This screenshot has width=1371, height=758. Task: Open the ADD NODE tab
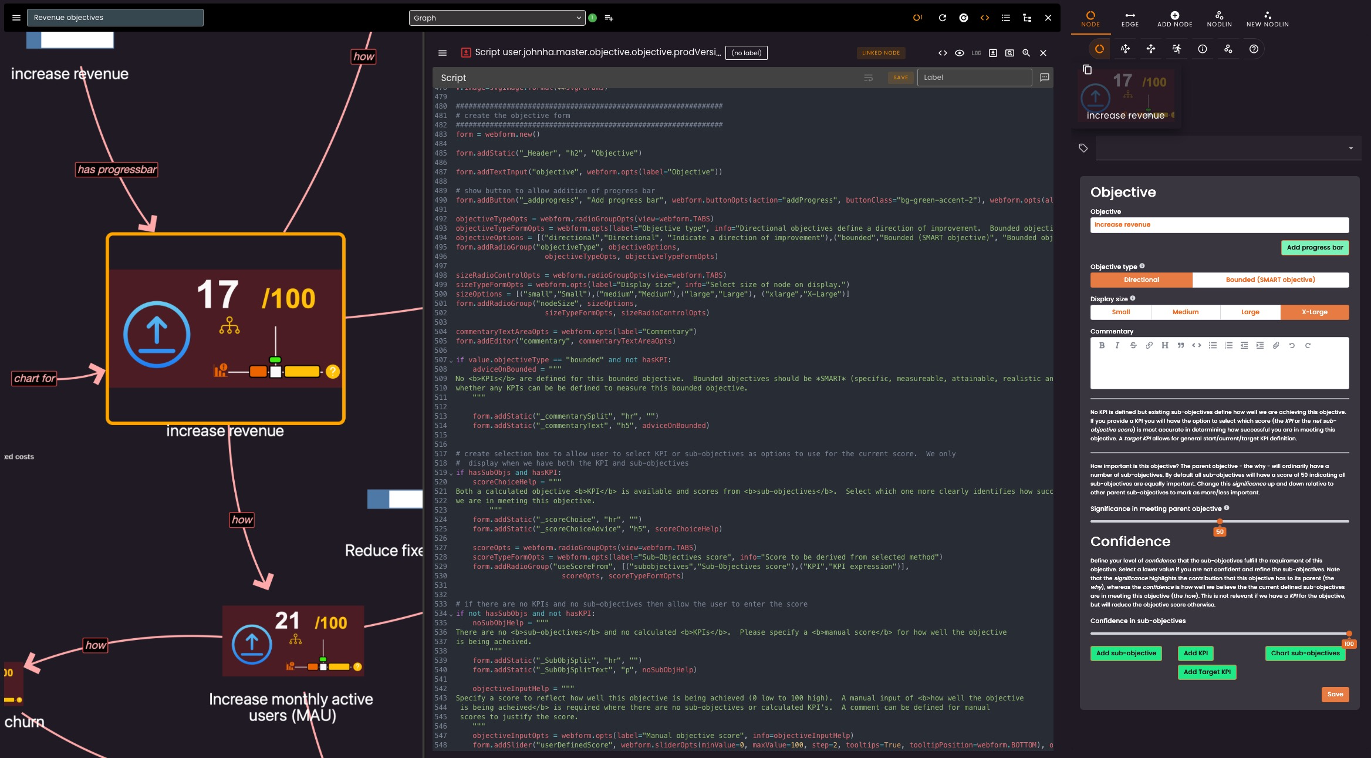[x=1174, y=19]
